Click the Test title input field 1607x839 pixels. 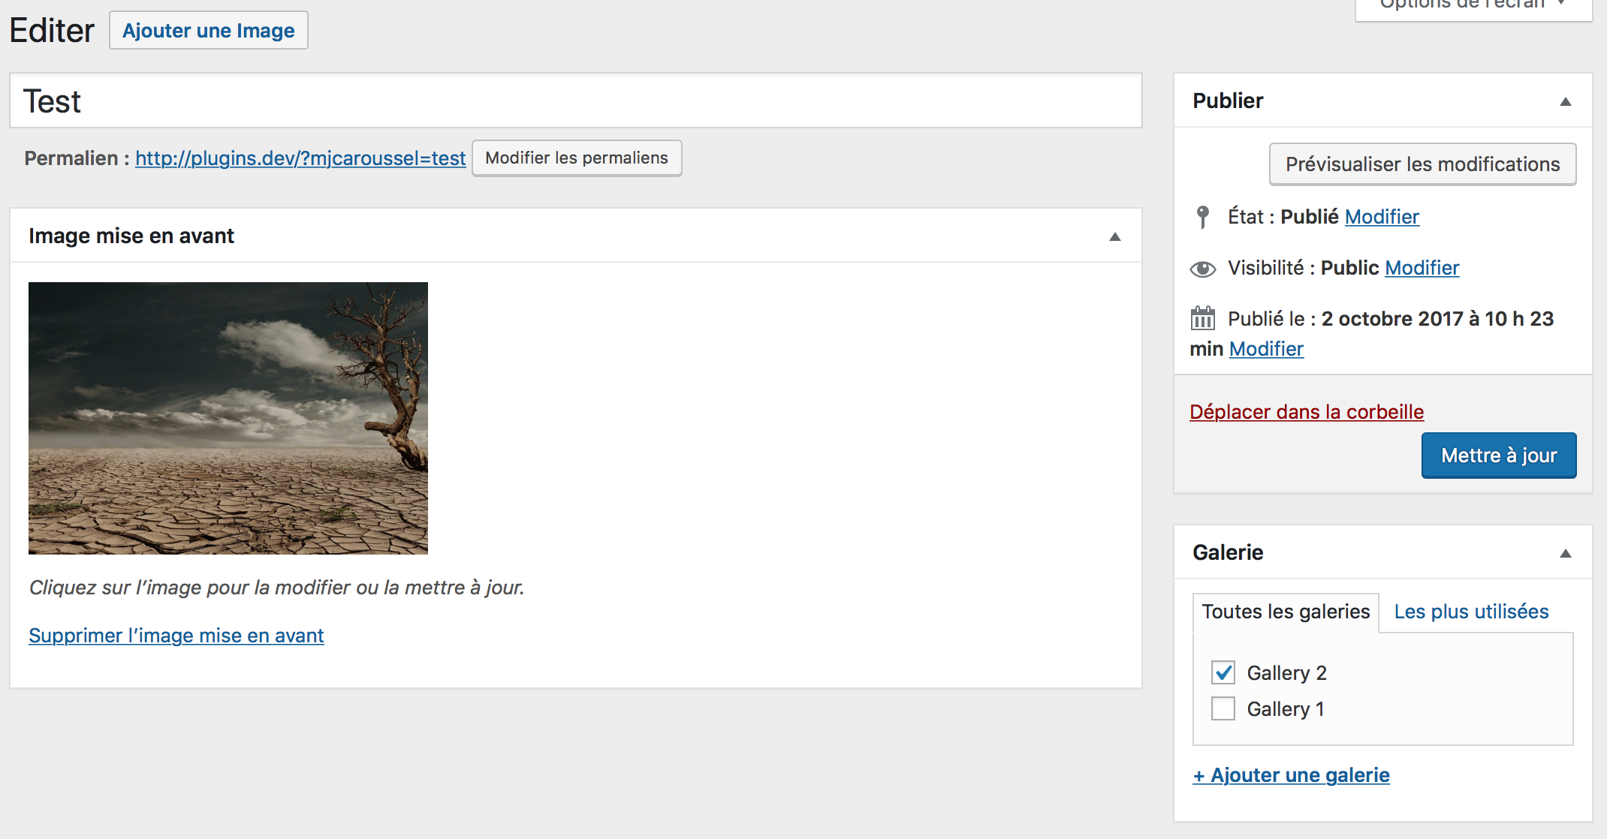pos(576,101)
